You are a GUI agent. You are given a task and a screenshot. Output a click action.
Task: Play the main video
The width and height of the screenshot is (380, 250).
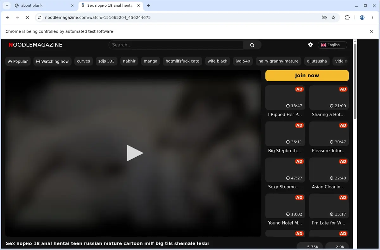click(135, 153)
